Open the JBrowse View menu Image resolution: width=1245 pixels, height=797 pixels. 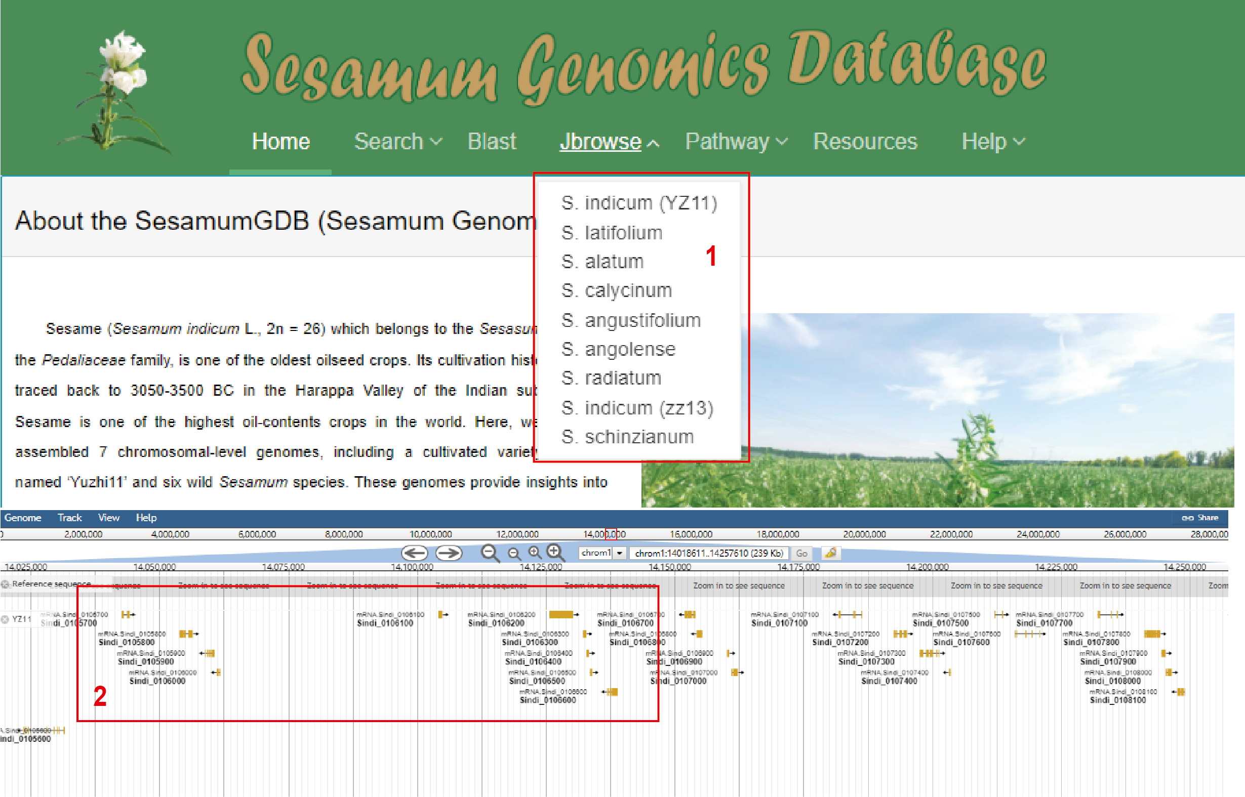pos(109,518)
